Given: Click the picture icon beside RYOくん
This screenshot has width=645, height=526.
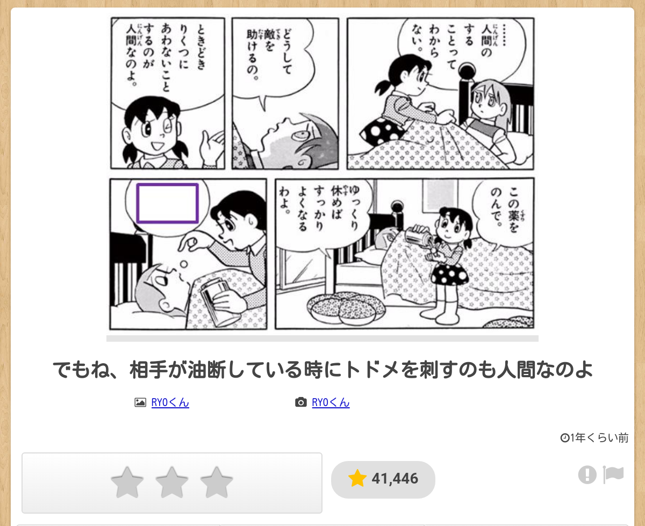Looking at the screenshot, I should pos(140,402).
